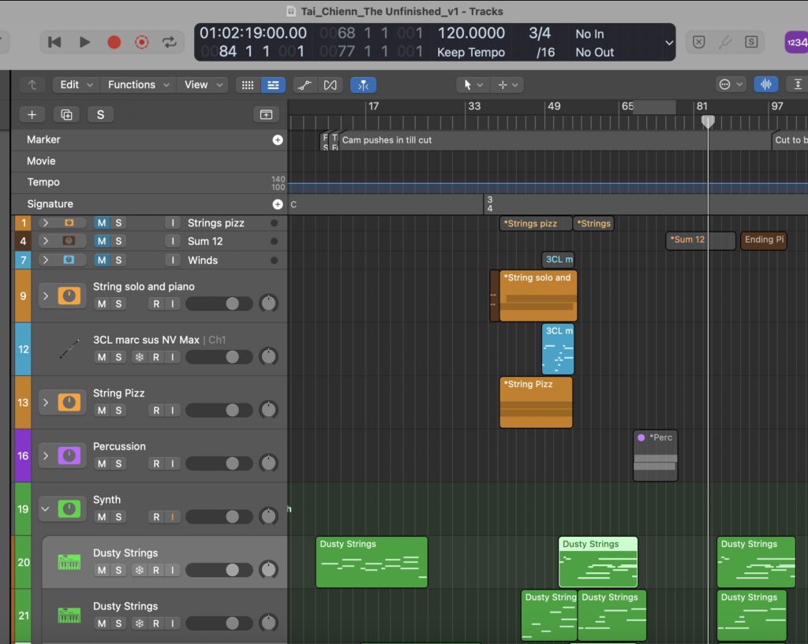The height and width of the screenshot is (644, 808).
Task: Enable record on 3CL marc sus track
Action: pyautogui.click(x=155, y=358)
